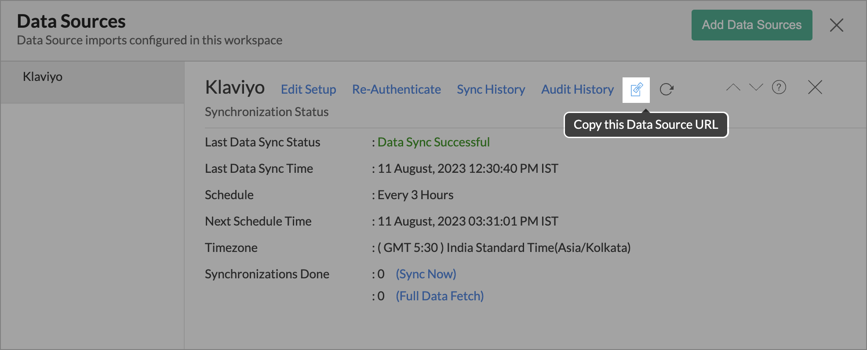Click the refresh icon beside Audit History
This screenshot has height=350, width=867.
tap(667, 89)
